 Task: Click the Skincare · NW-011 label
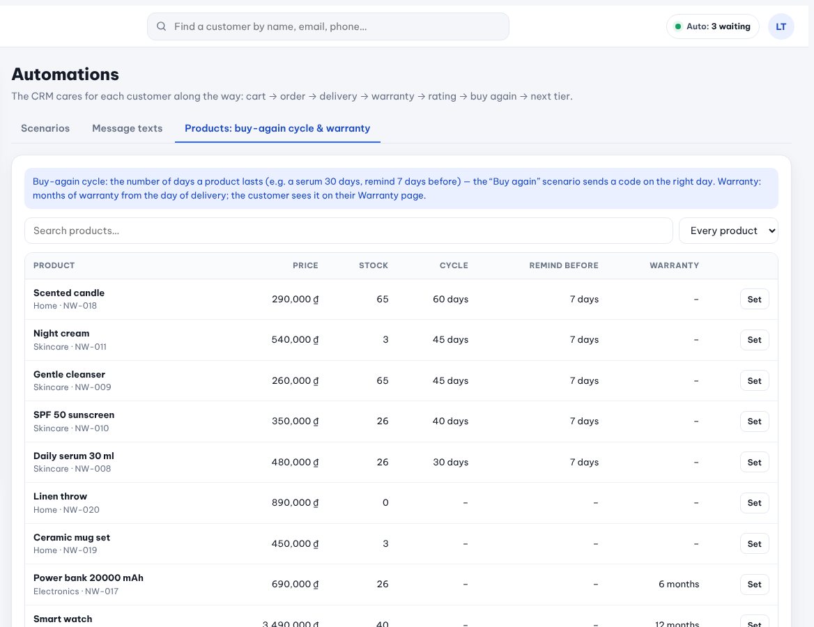click(x=70, y=347)
